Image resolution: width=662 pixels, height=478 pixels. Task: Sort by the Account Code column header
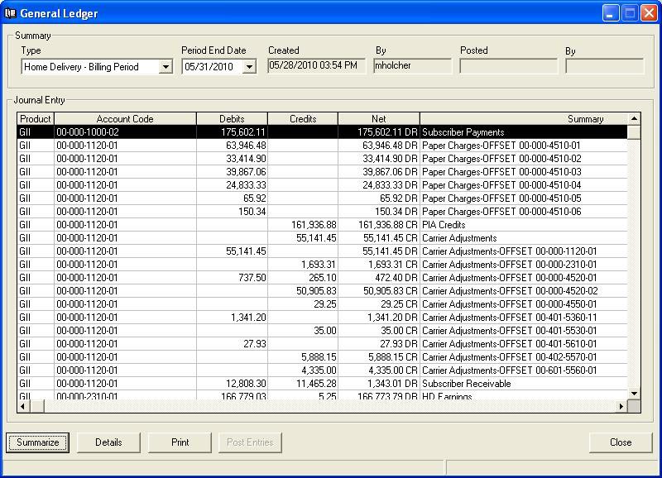click(125, 119)
